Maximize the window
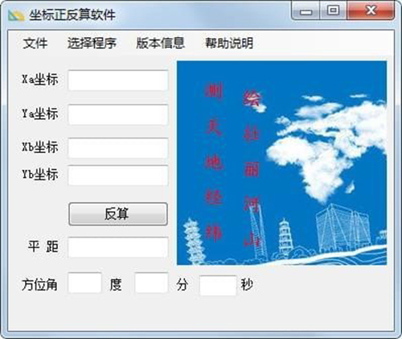This screenshot has height=339, width=402. (x=333, y=11)
